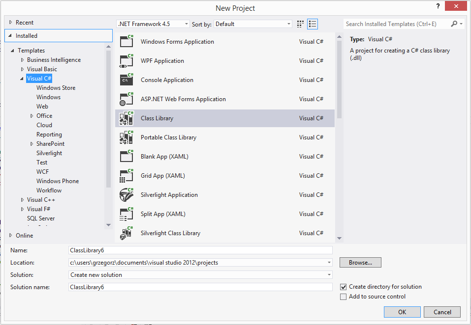Click the category tree scroll-up arrow

(108, 47)
